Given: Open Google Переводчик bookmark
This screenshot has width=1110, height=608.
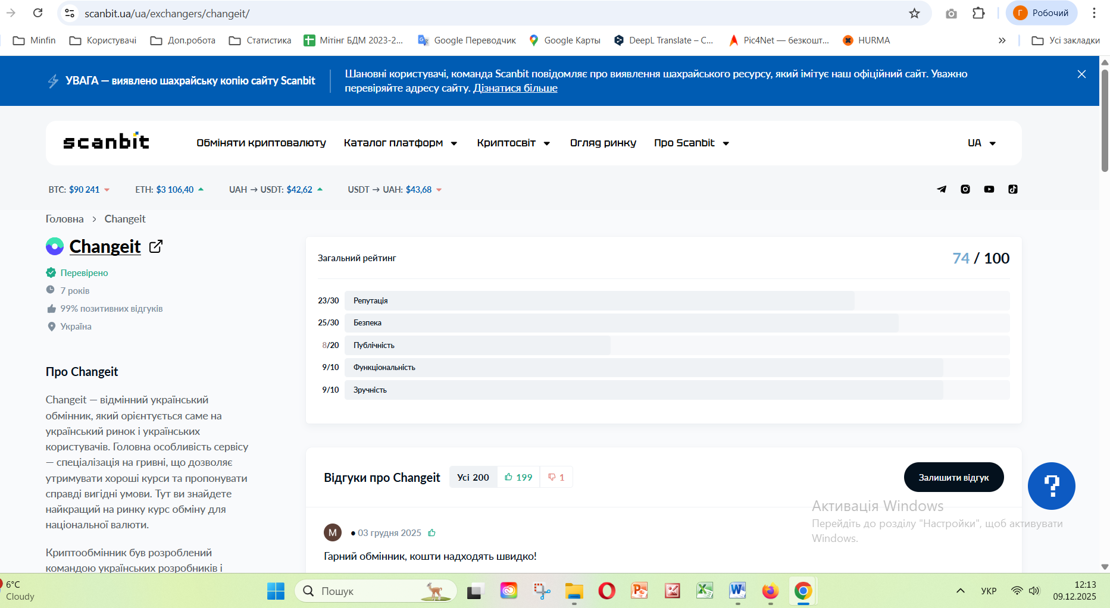Looking at the screenshot, I should coord(467,40).
